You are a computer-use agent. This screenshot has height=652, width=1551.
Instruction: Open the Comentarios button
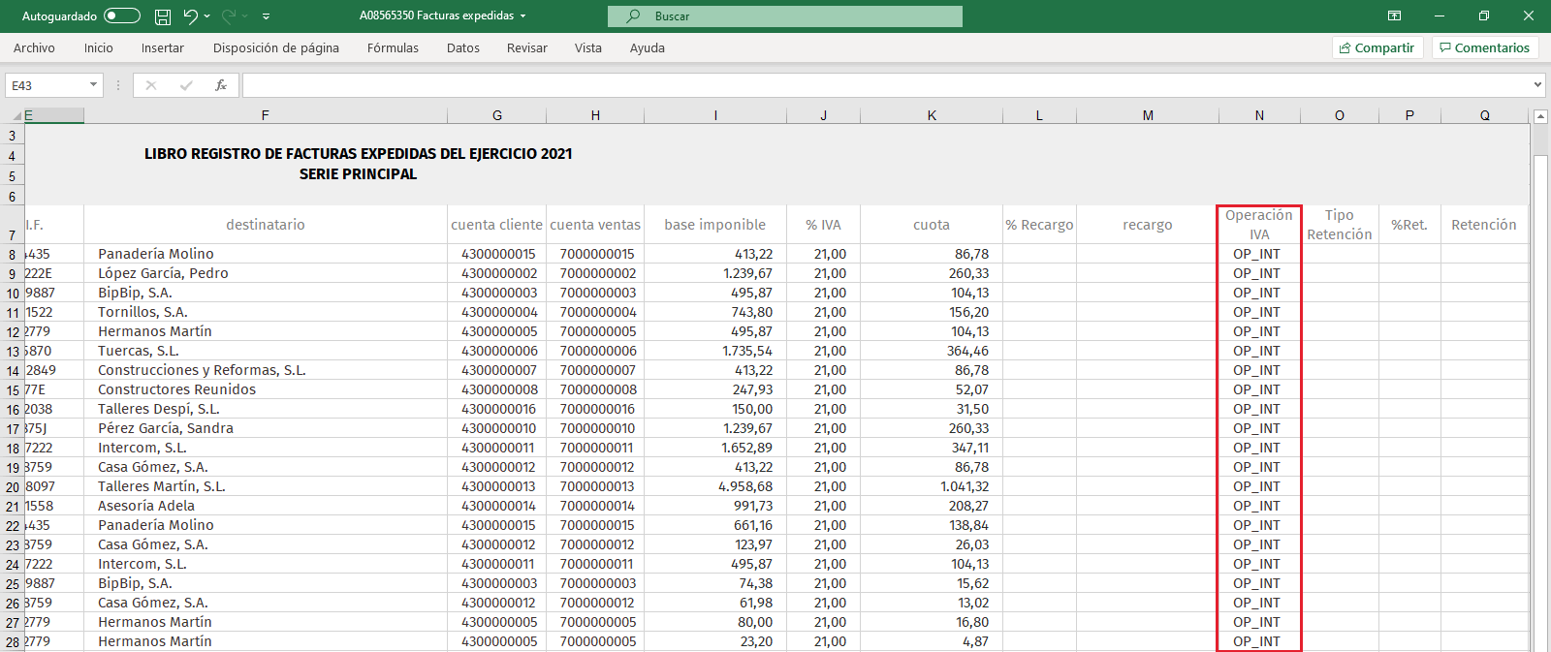[x=1485, y=47]
